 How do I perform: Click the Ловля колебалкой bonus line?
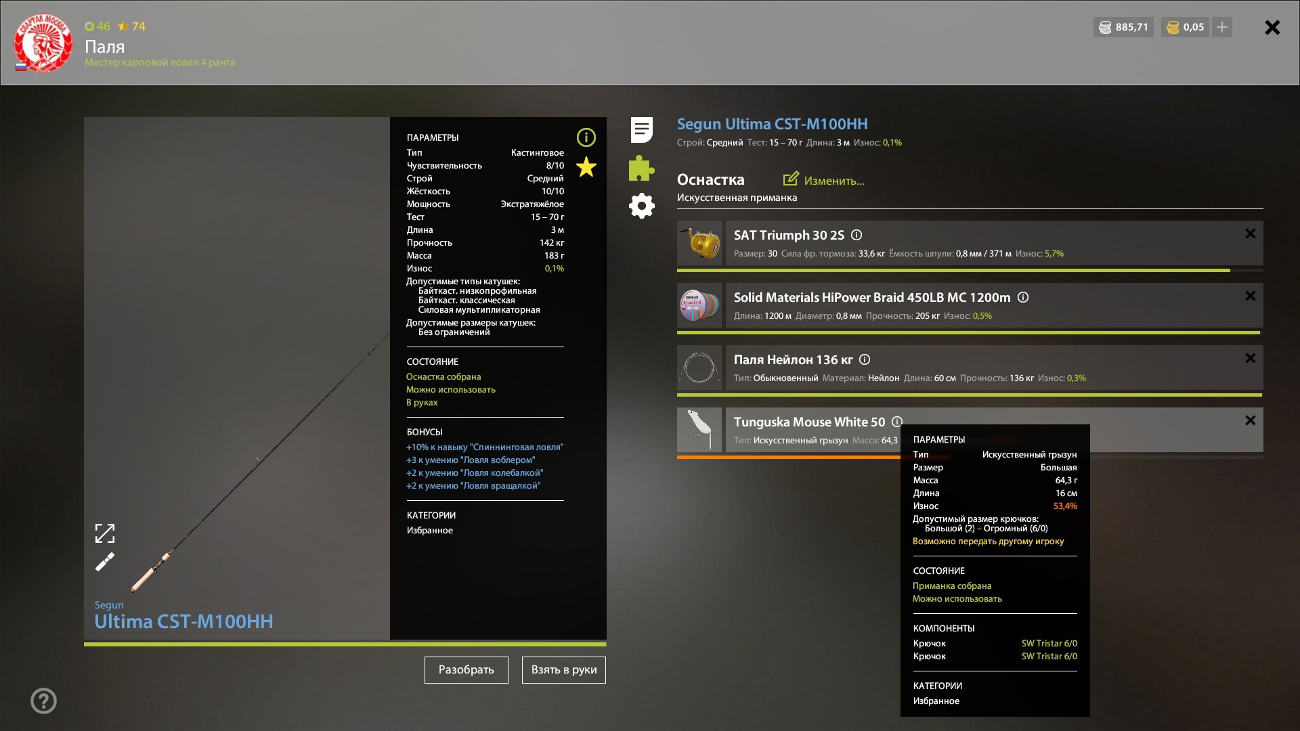(475, 472)
